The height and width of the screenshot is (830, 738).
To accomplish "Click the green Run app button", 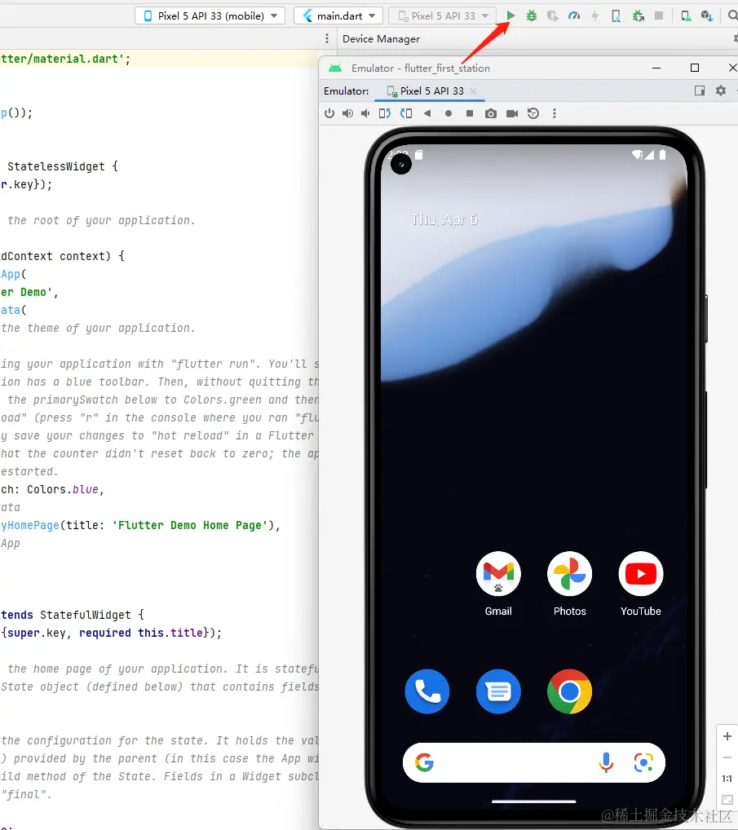I will (510, 15).
